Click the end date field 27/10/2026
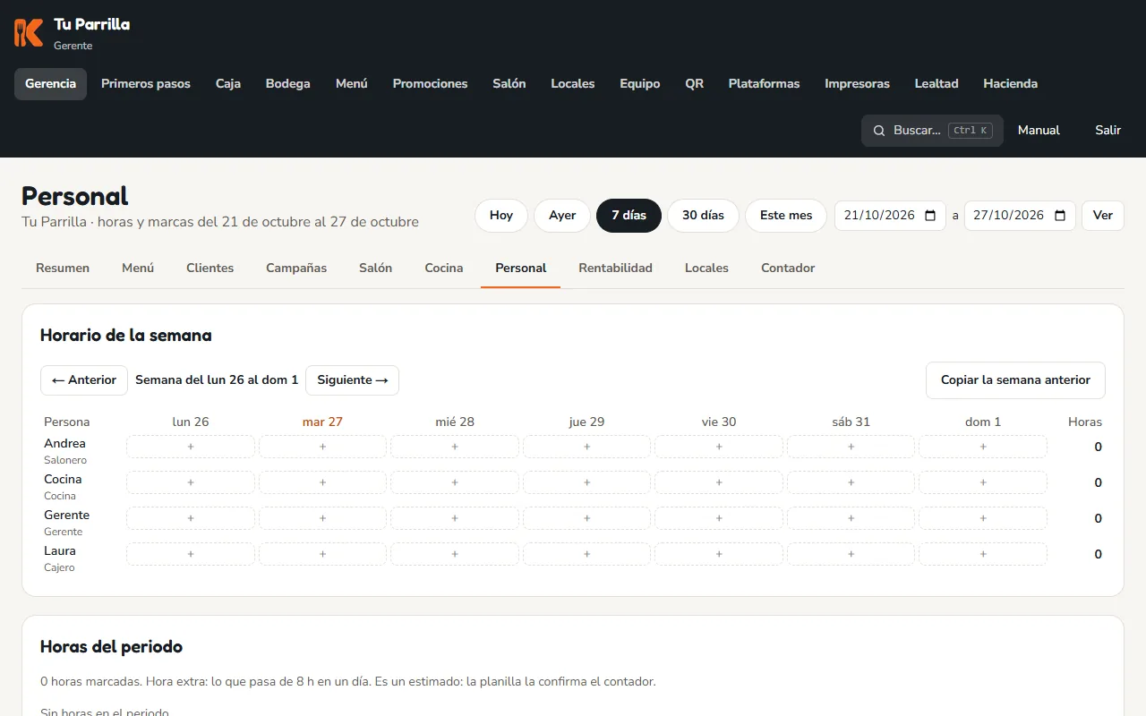 pos(1020,216)
